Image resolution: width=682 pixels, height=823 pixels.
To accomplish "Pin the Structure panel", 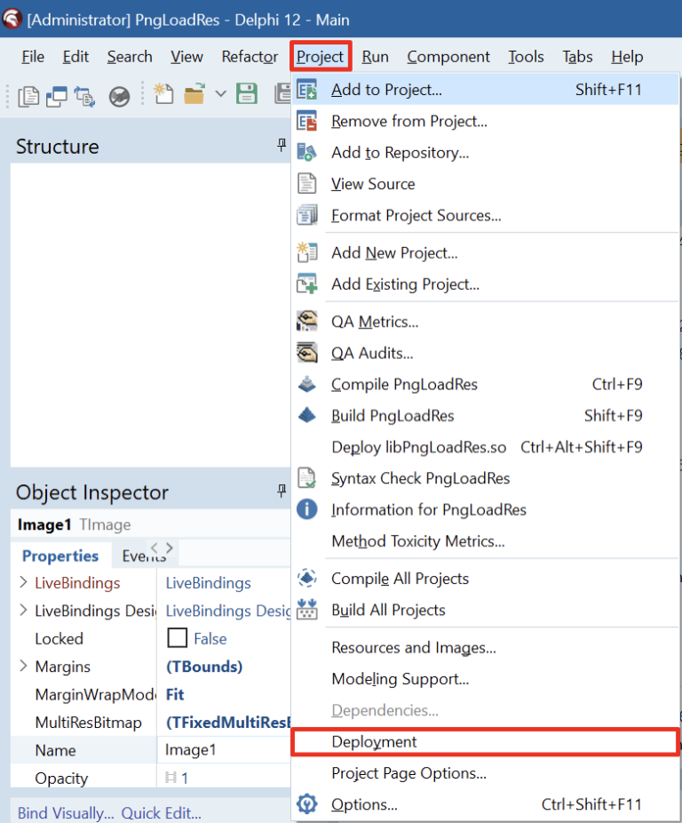I will click(x=282, y=145).
